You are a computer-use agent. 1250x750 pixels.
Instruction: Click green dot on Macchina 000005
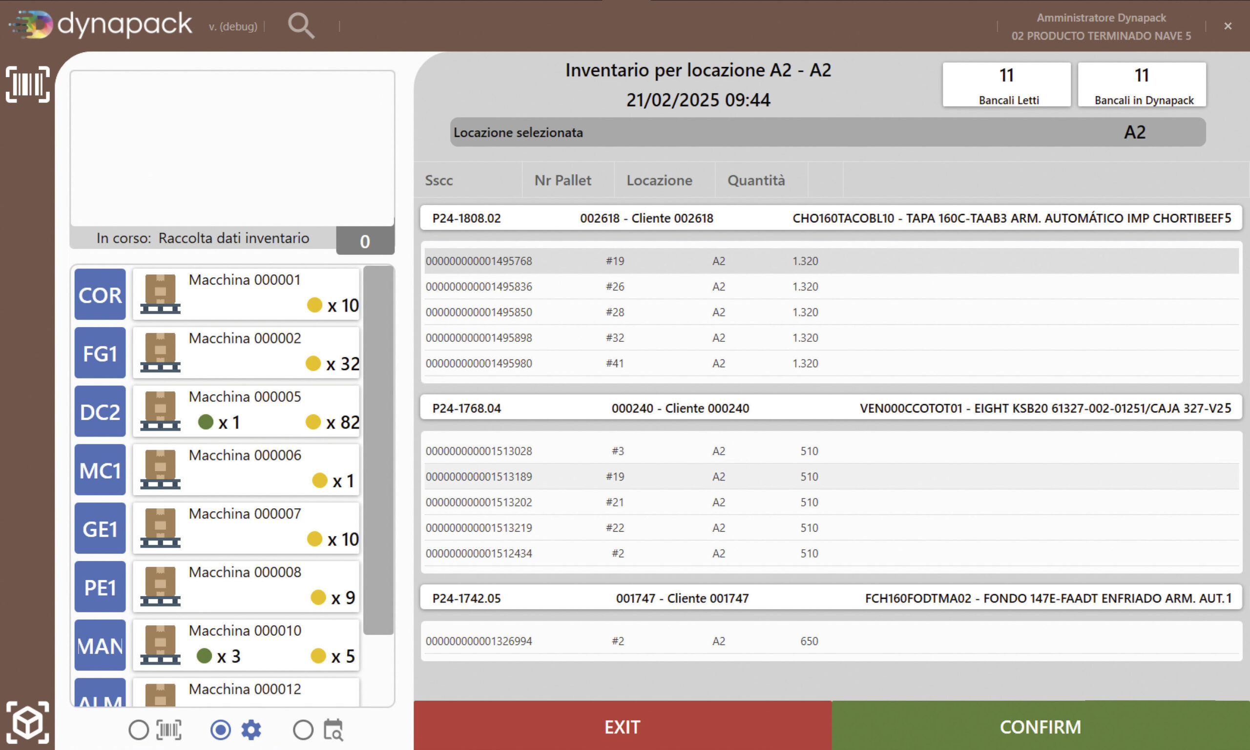coord(206,421)
